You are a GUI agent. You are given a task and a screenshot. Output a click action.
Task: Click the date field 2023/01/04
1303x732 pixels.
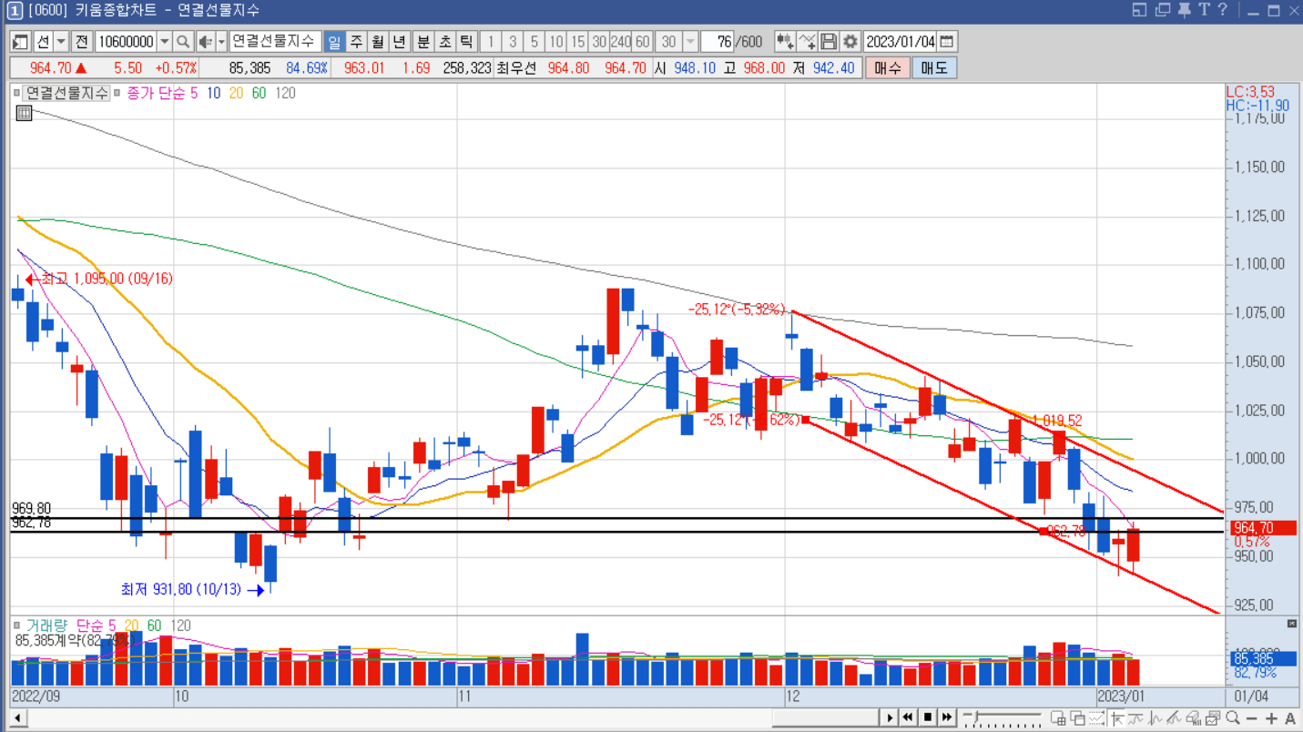900,42
